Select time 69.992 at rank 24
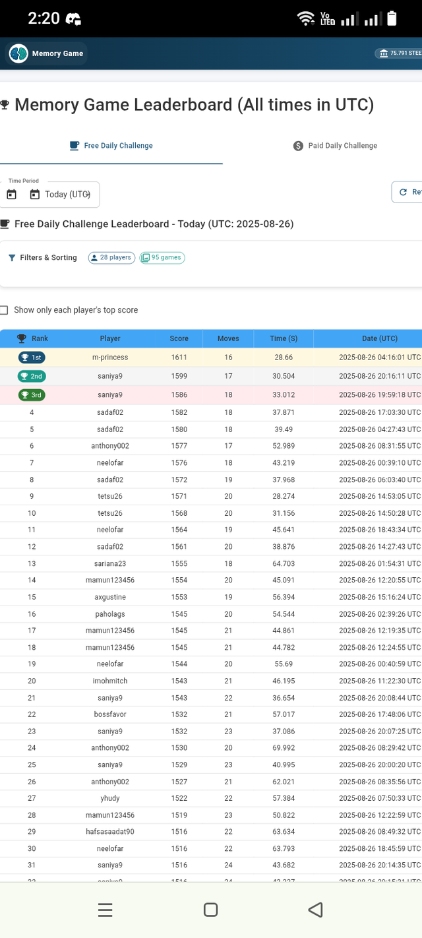The image size is (422, 938). click(284, 748)
